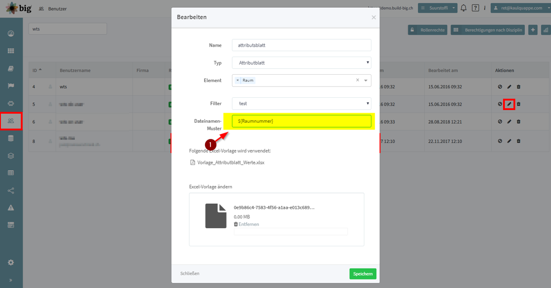Click the trash icon for user ID 5

518,104
